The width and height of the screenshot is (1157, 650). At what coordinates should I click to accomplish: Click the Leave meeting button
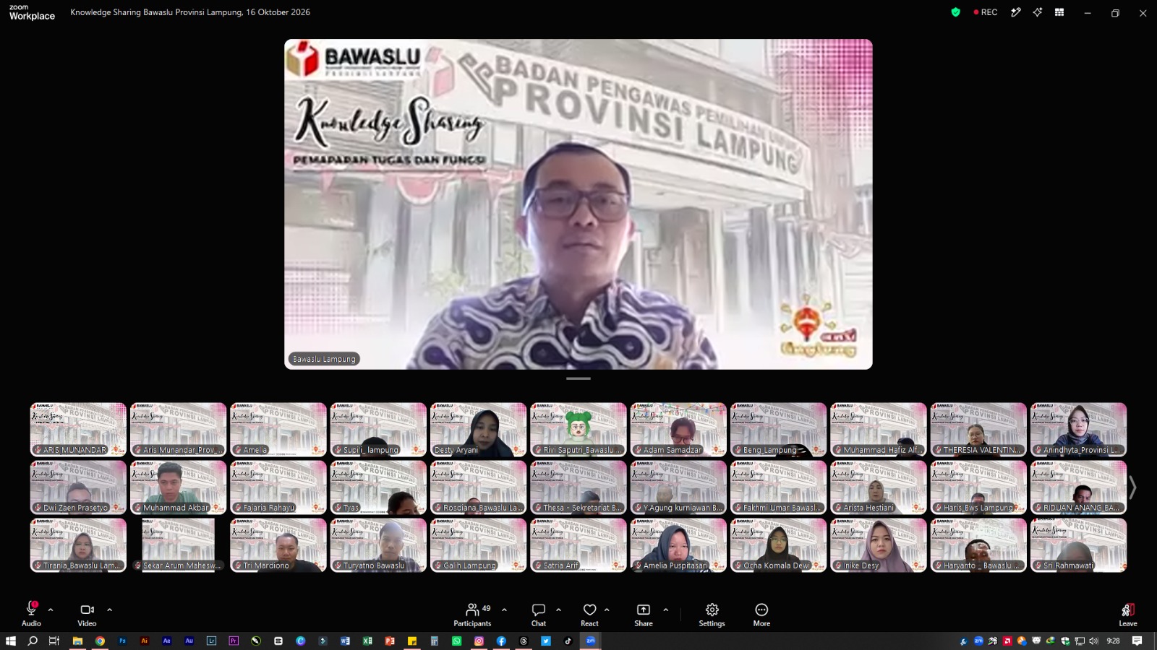(x=1128, y=614)
